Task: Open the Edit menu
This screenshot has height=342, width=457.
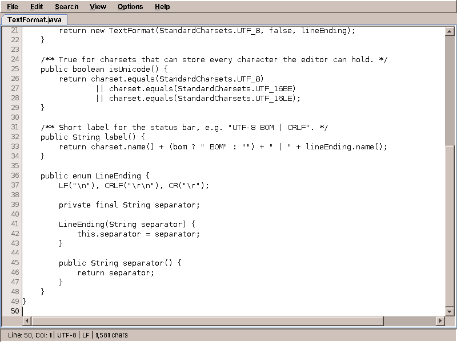Action: 37,7
